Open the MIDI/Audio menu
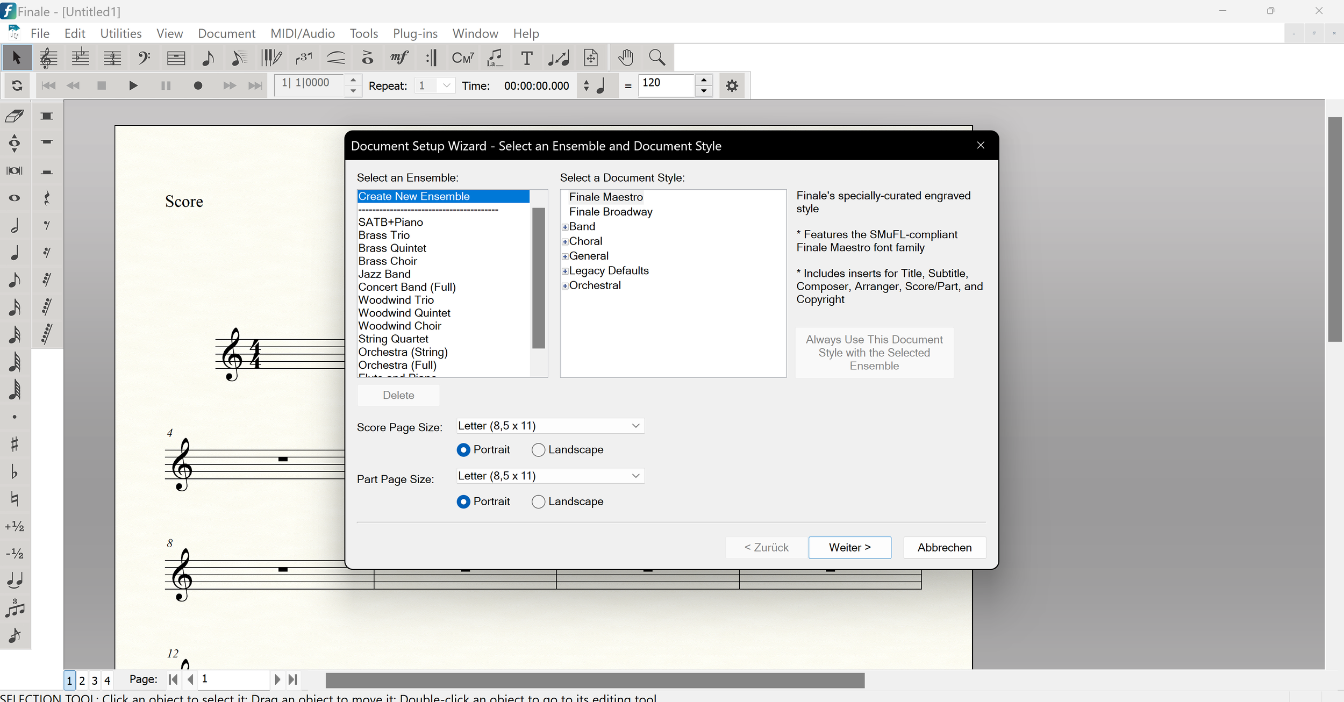 point(302,33)
